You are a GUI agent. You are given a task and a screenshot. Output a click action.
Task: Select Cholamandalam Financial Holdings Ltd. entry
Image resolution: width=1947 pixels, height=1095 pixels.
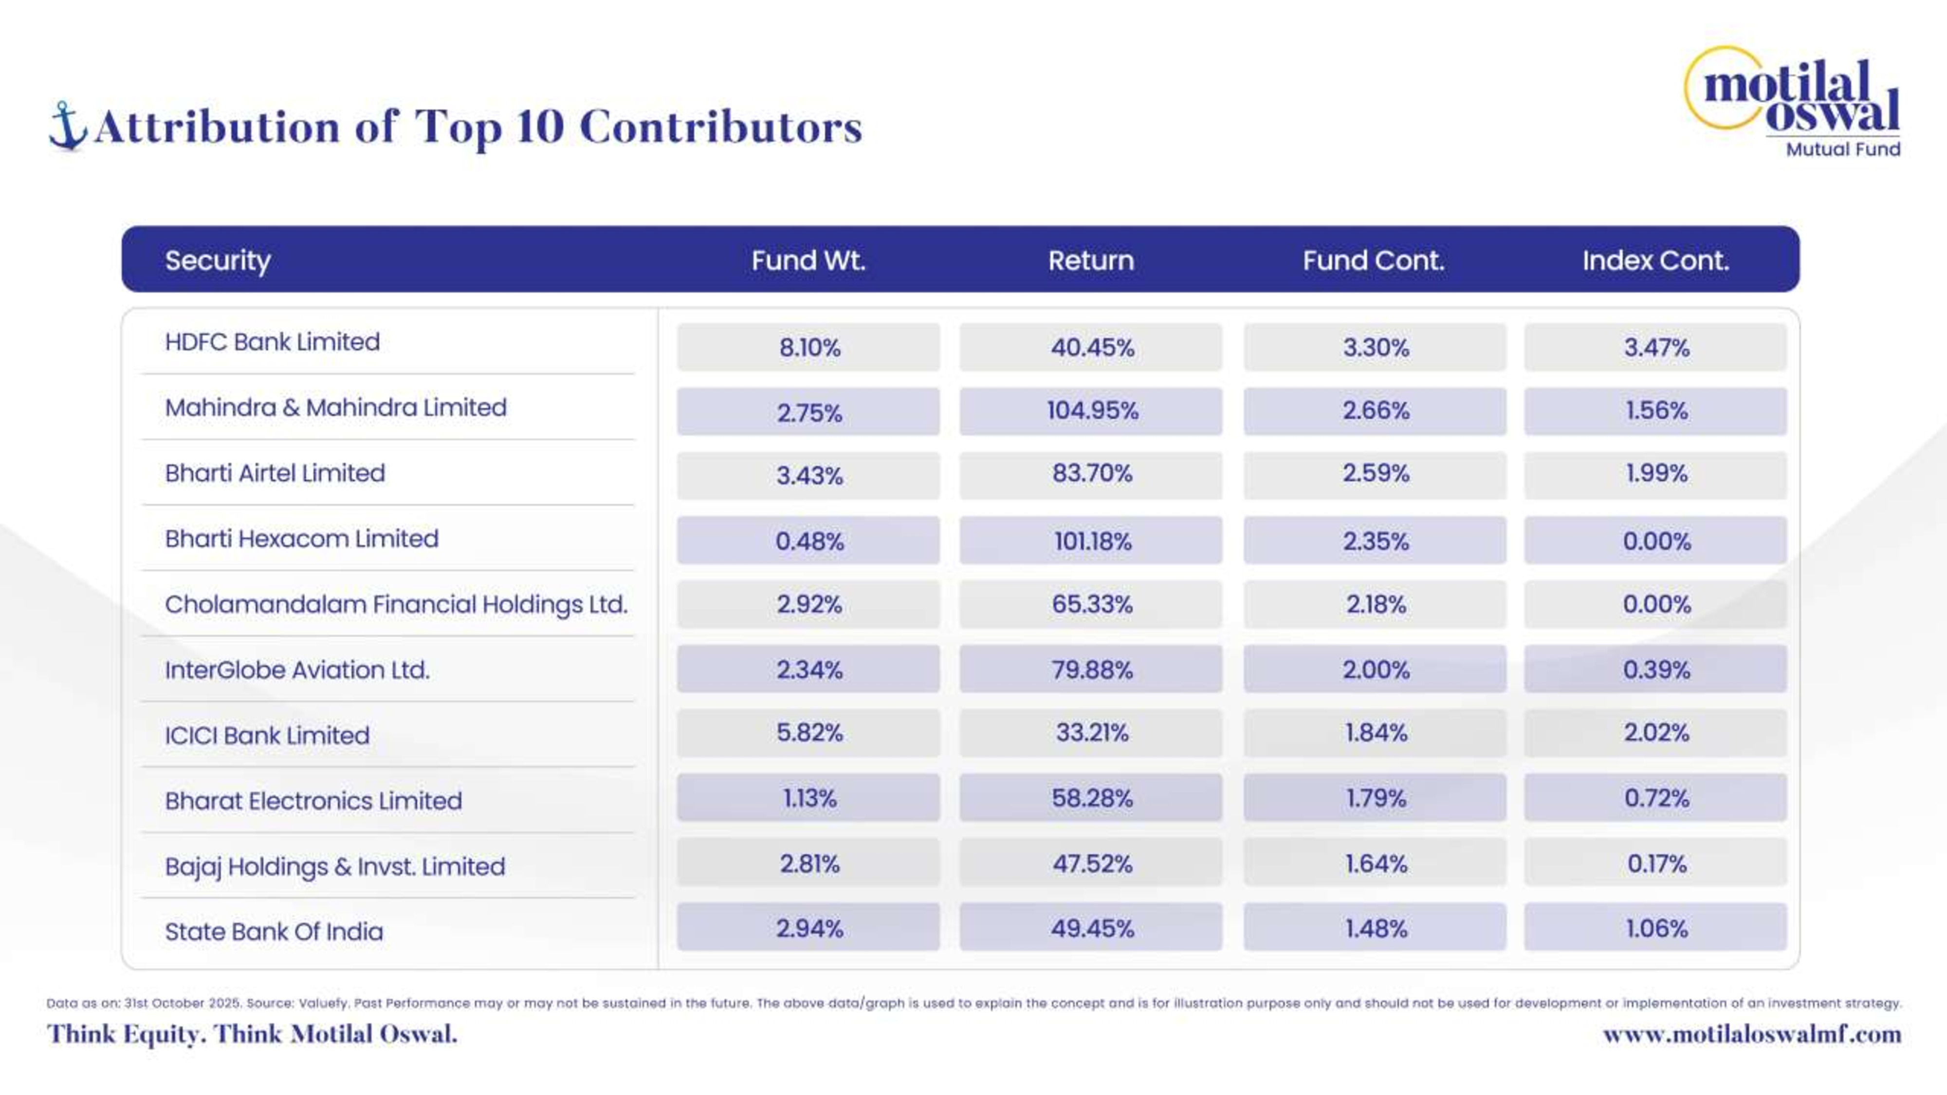click(x=396, y=604)
